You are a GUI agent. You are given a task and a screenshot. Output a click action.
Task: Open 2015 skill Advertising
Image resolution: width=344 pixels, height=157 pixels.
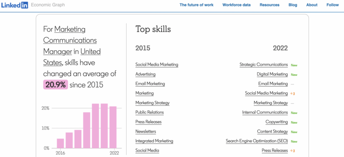146,74
